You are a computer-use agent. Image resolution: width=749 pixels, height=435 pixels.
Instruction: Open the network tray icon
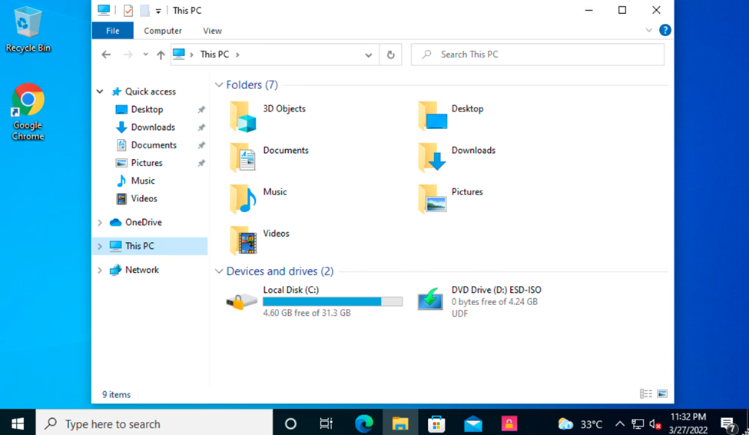[x=638, y=423]
